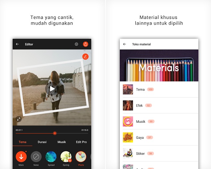Open the Gaya material category
Image resolution: width=211 pixels, height=169 pixels.
(159, 137)
